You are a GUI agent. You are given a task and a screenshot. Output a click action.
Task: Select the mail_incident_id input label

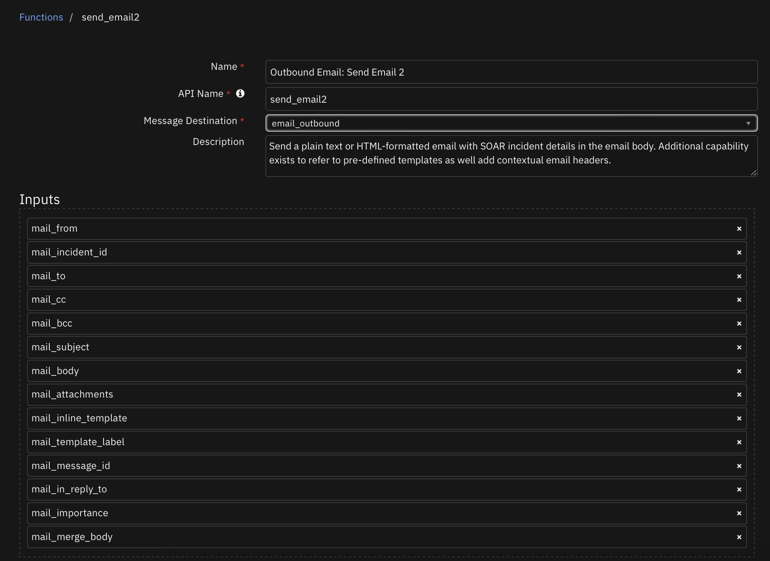(x=69, y=252)
